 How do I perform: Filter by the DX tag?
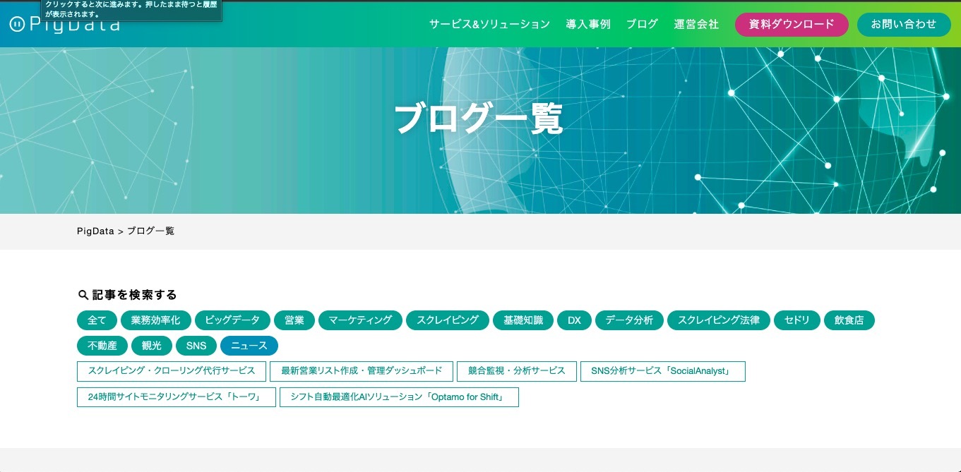(574, 320)
